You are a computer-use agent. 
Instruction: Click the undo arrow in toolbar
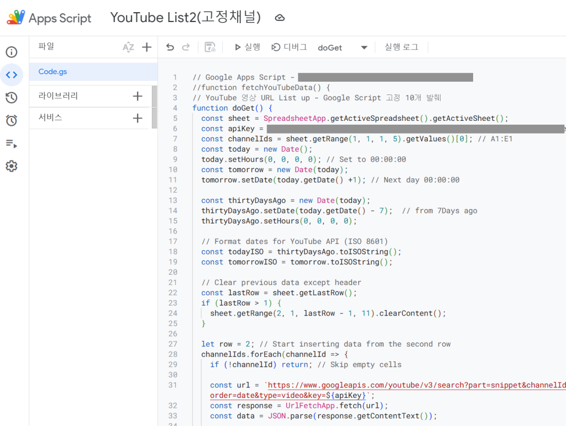point(170,47)
